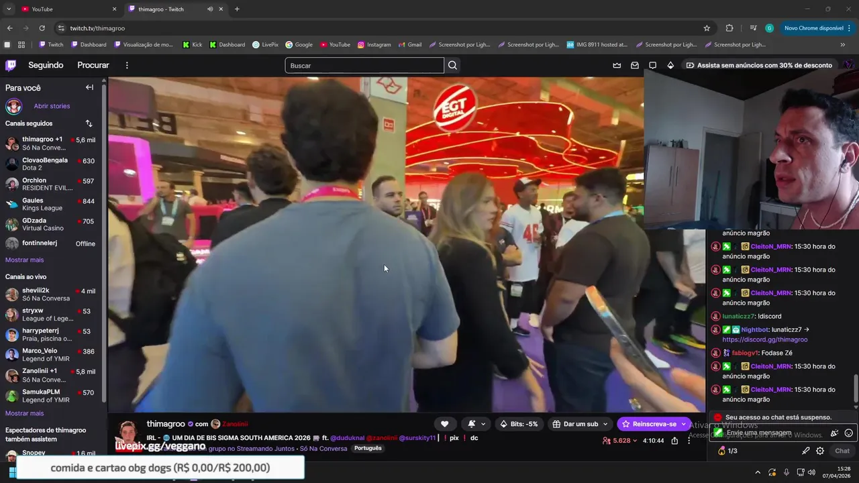This screenshot has height=483, width=859.
Task: Mute the thimagroo Twitch tab audio icon
Action: tap(210, 9)
